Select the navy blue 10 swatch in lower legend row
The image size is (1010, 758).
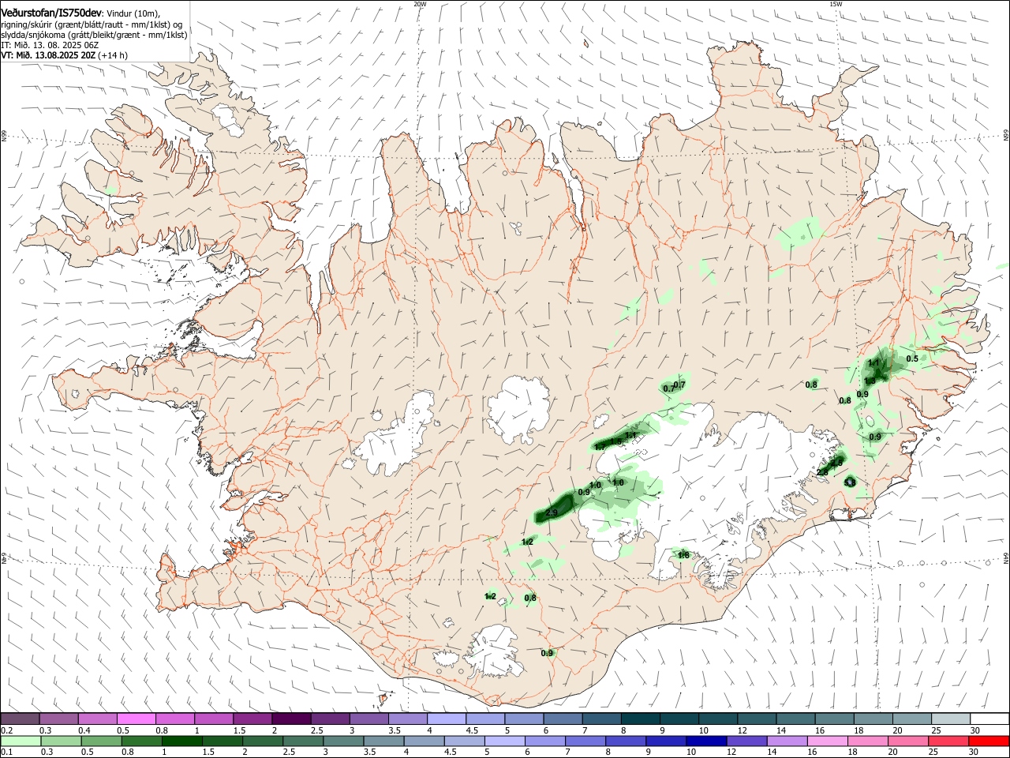click(x=705, y=741)
